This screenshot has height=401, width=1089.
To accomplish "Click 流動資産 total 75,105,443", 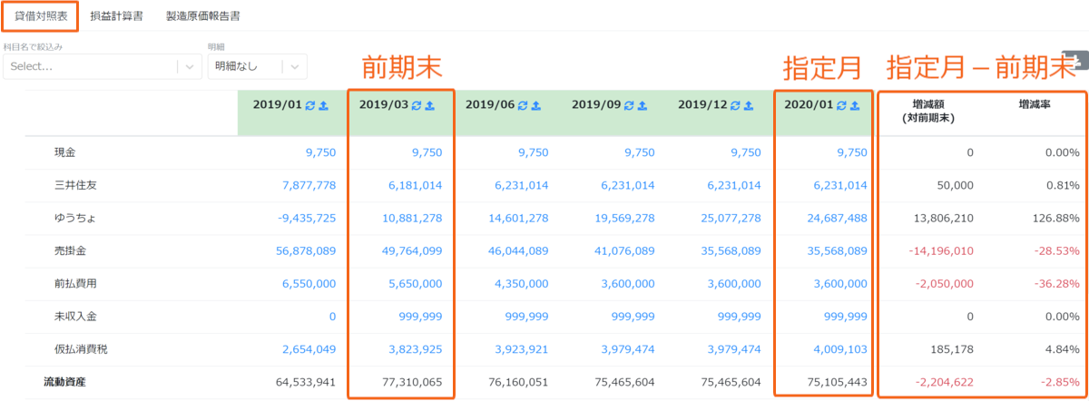I will [838, 382].
